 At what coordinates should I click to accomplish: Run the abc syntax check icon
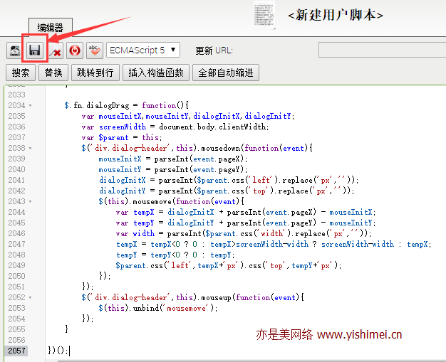click(95, 50)
